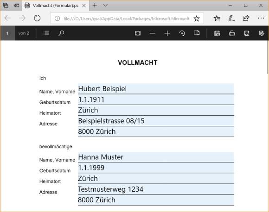269x212 pixels.
Task: Zoom in with the plus icon
Action: tap(167, 33)
